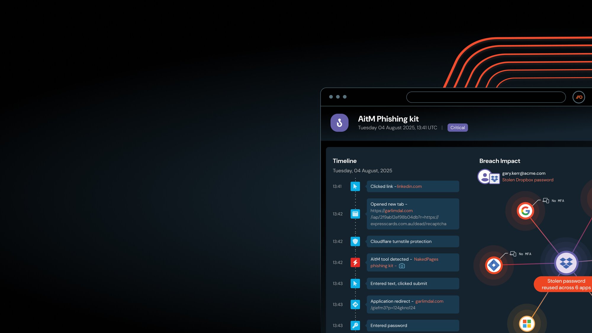
Task: Click the Microsoft app node
Action: tap(527, 324)
